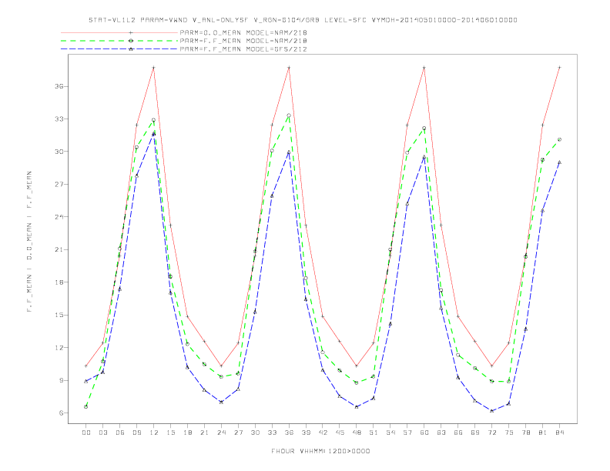
Task: Click forecast hour label 84 on horizontal axis
Action: pyautogui.click(x=560, y=433)
